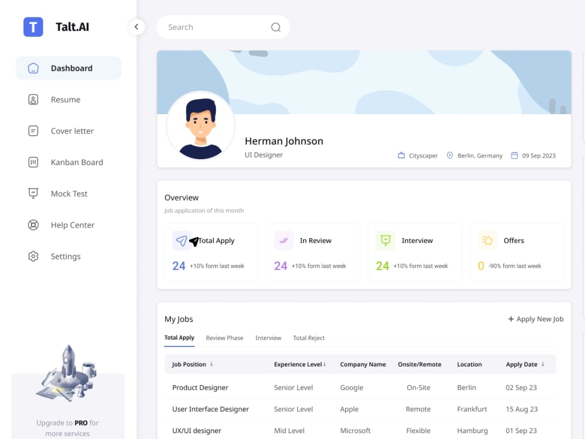
Task: Sort by Job Position using its arrow
Action: [212, 364]
